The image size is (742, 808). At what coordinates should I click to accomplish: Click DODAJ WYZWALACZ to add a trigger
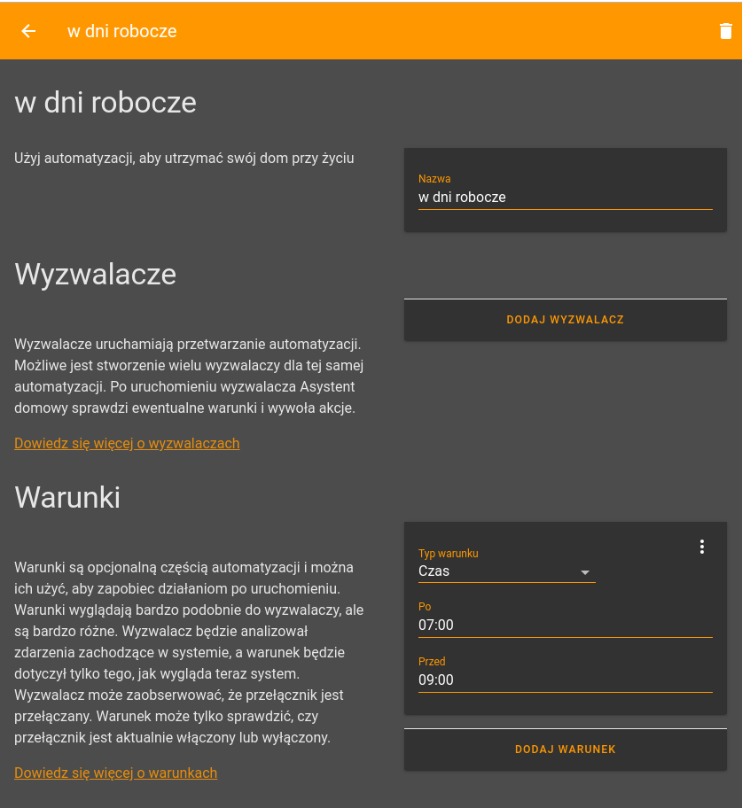(x=565, y=320)
